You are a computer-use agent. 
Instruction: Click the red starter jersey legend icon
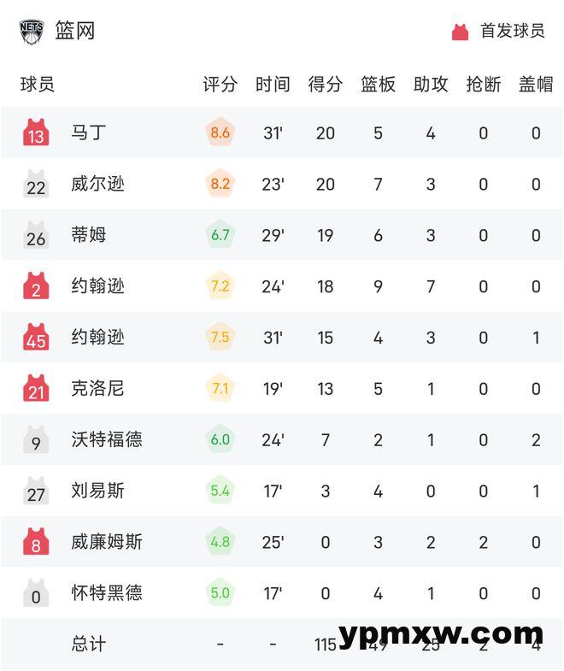coord(461,32)
